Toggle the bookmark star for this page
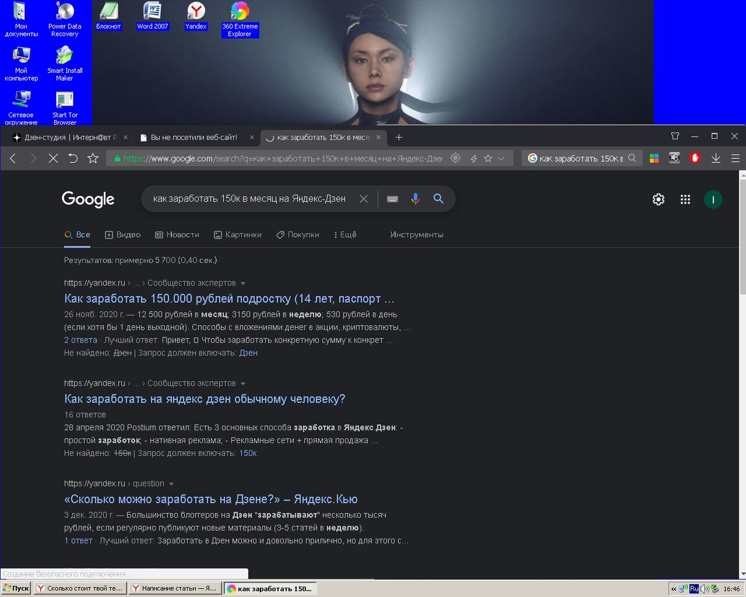 (93, 158)
